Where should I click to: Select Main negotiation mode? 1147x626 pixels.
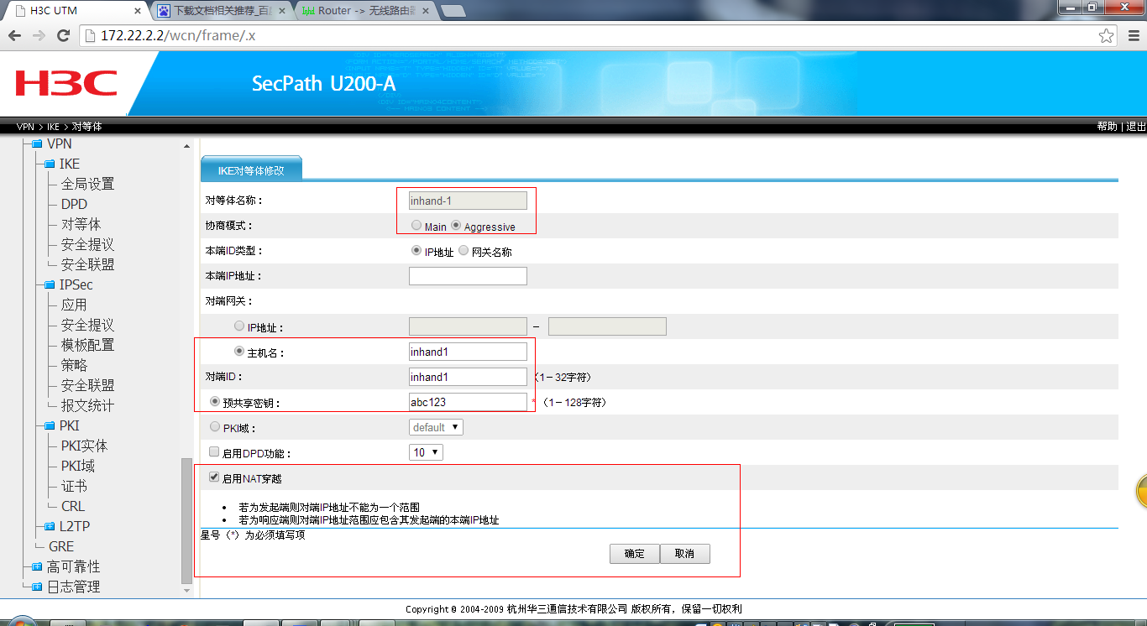416,226
